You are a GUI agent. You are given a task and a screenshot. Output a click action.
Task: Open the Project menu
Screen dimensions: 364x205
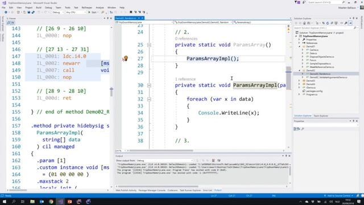click(29, 7)
